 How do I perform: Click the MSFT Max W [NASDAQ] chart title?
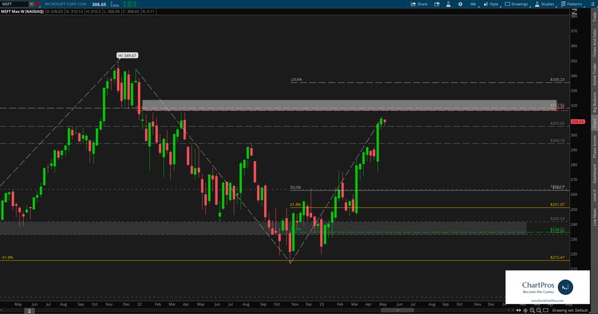(22, 11)
